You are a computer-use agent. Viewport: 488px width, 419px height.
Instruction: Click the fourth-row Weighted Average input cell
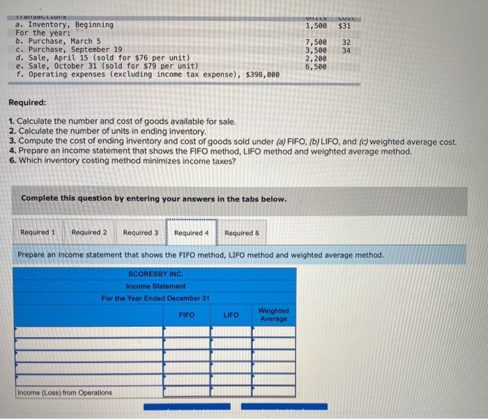coord(273,368)
